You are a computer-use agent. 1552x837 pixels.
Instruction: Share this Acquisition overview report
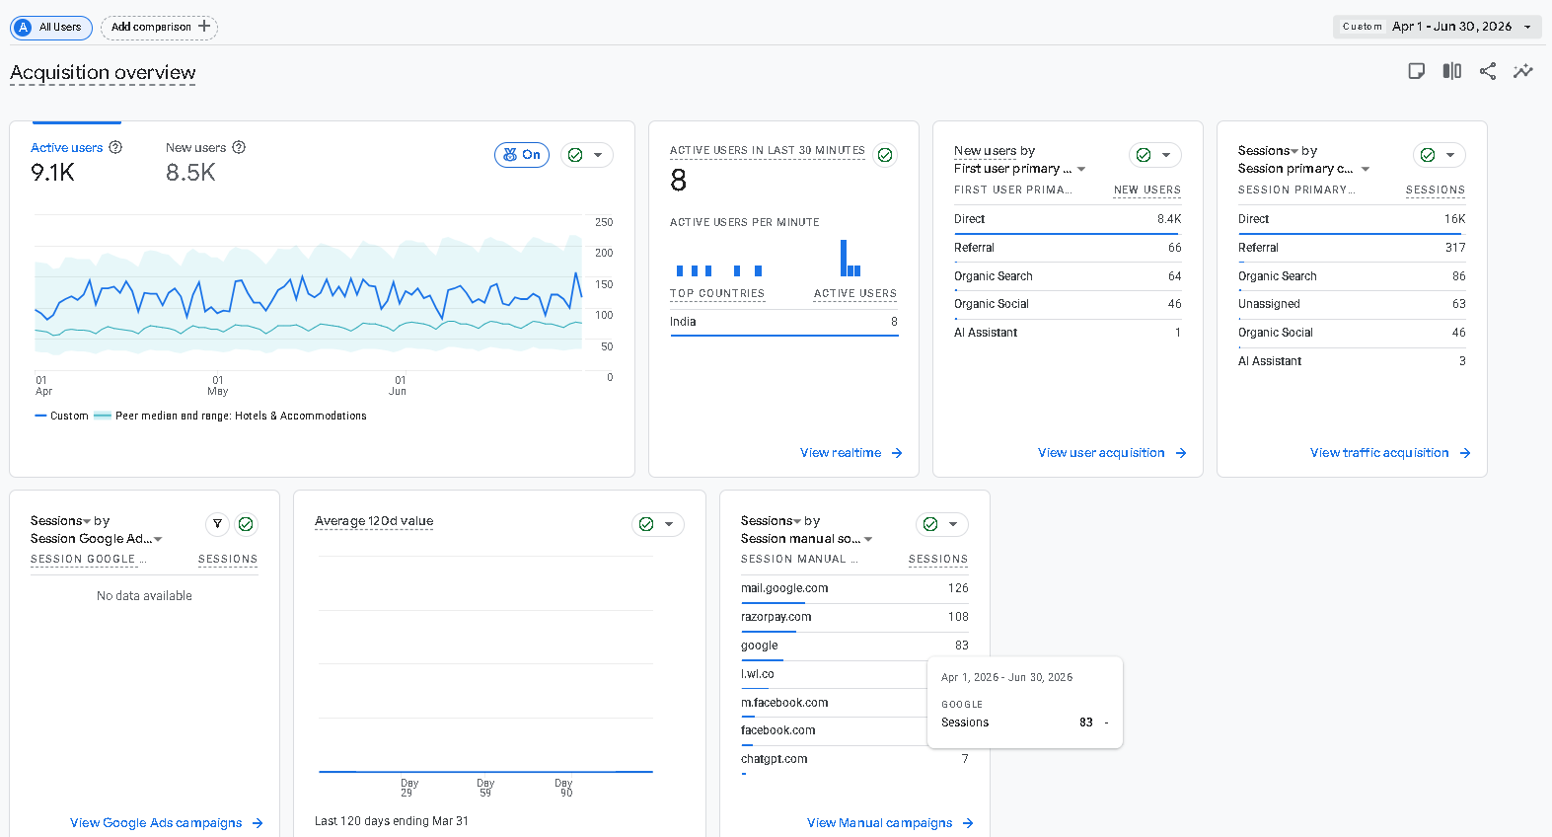1488,71
